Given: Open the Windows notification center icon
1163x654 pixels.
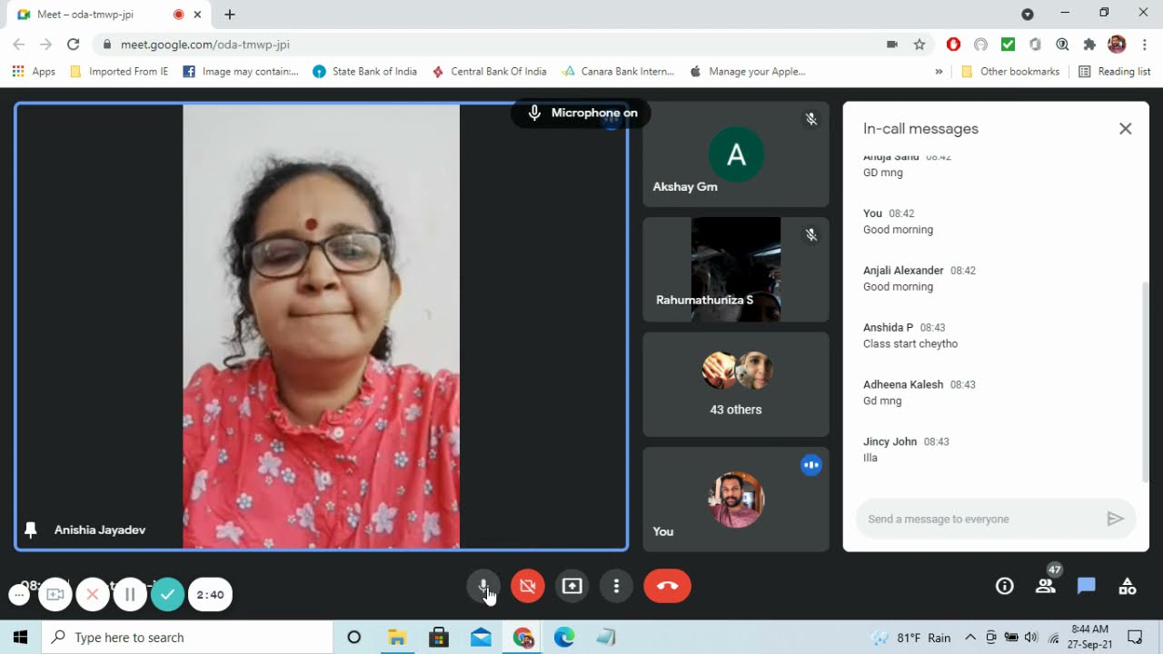Looking at the screenshot, I should tap(1135, 637).
